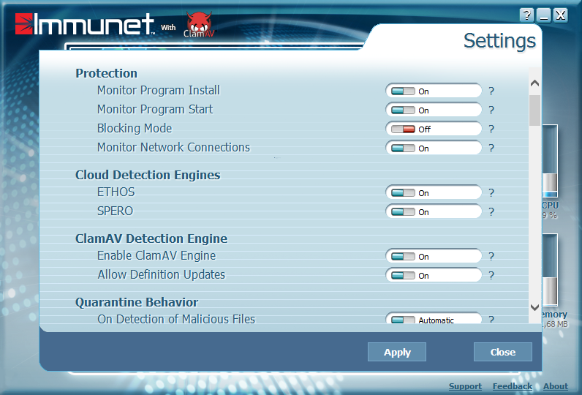
Task: Click scroll up arrow in settings list
Action: [534, 83]
